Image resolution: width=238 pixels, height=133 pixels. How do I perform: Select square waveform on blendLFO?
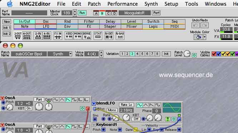coord(158,105)
